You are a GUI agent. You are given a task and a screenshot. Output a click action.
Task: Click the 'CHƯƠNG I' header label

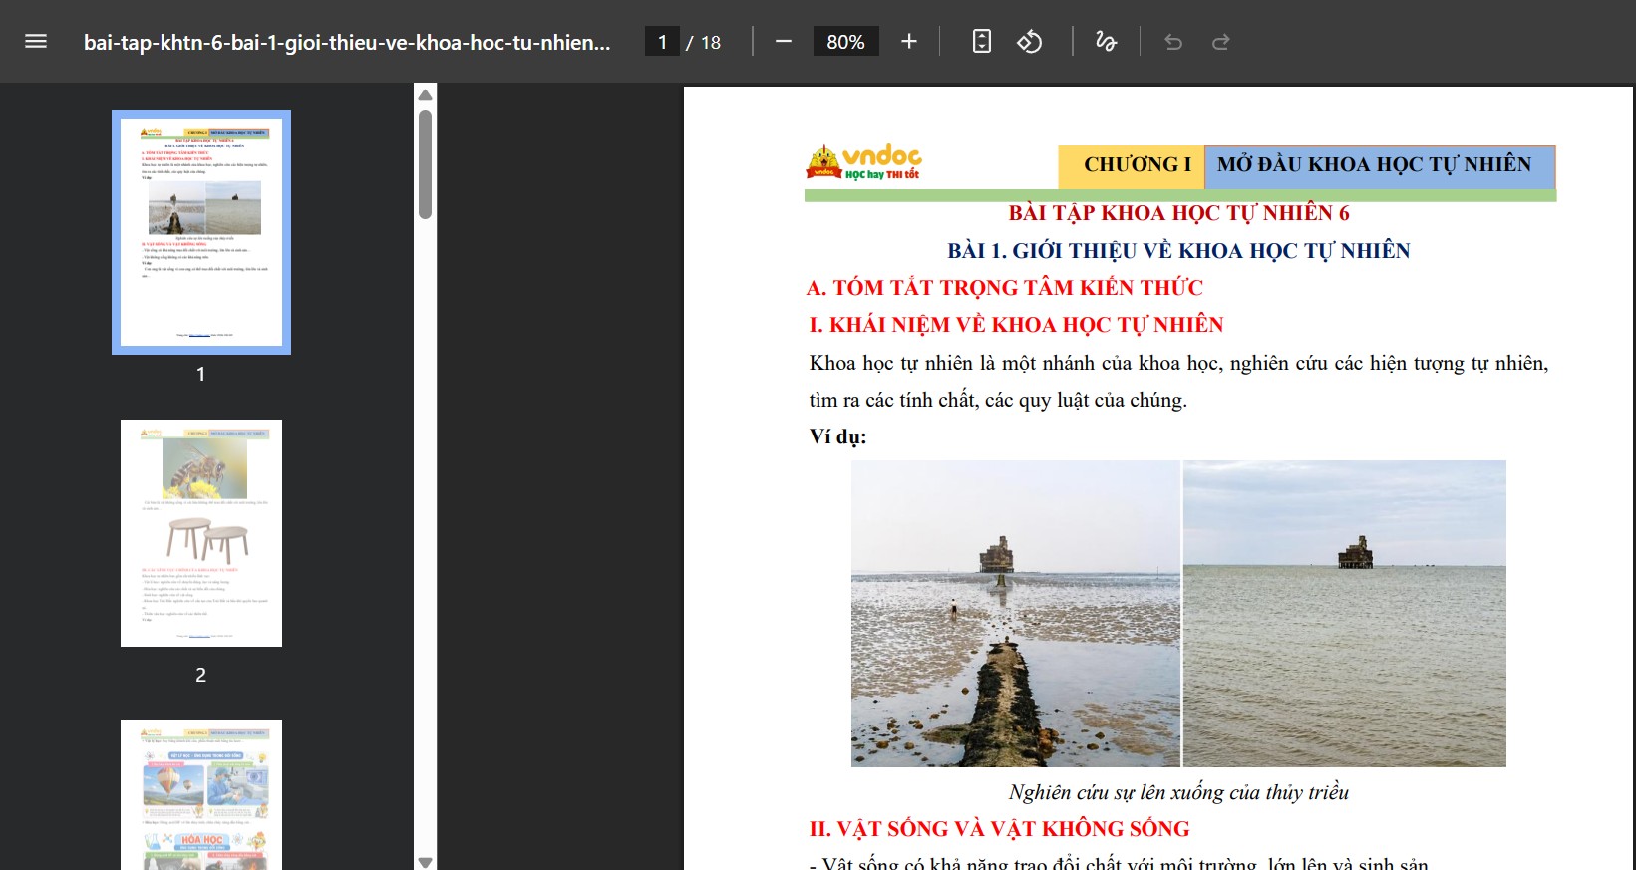(1138, 165)
